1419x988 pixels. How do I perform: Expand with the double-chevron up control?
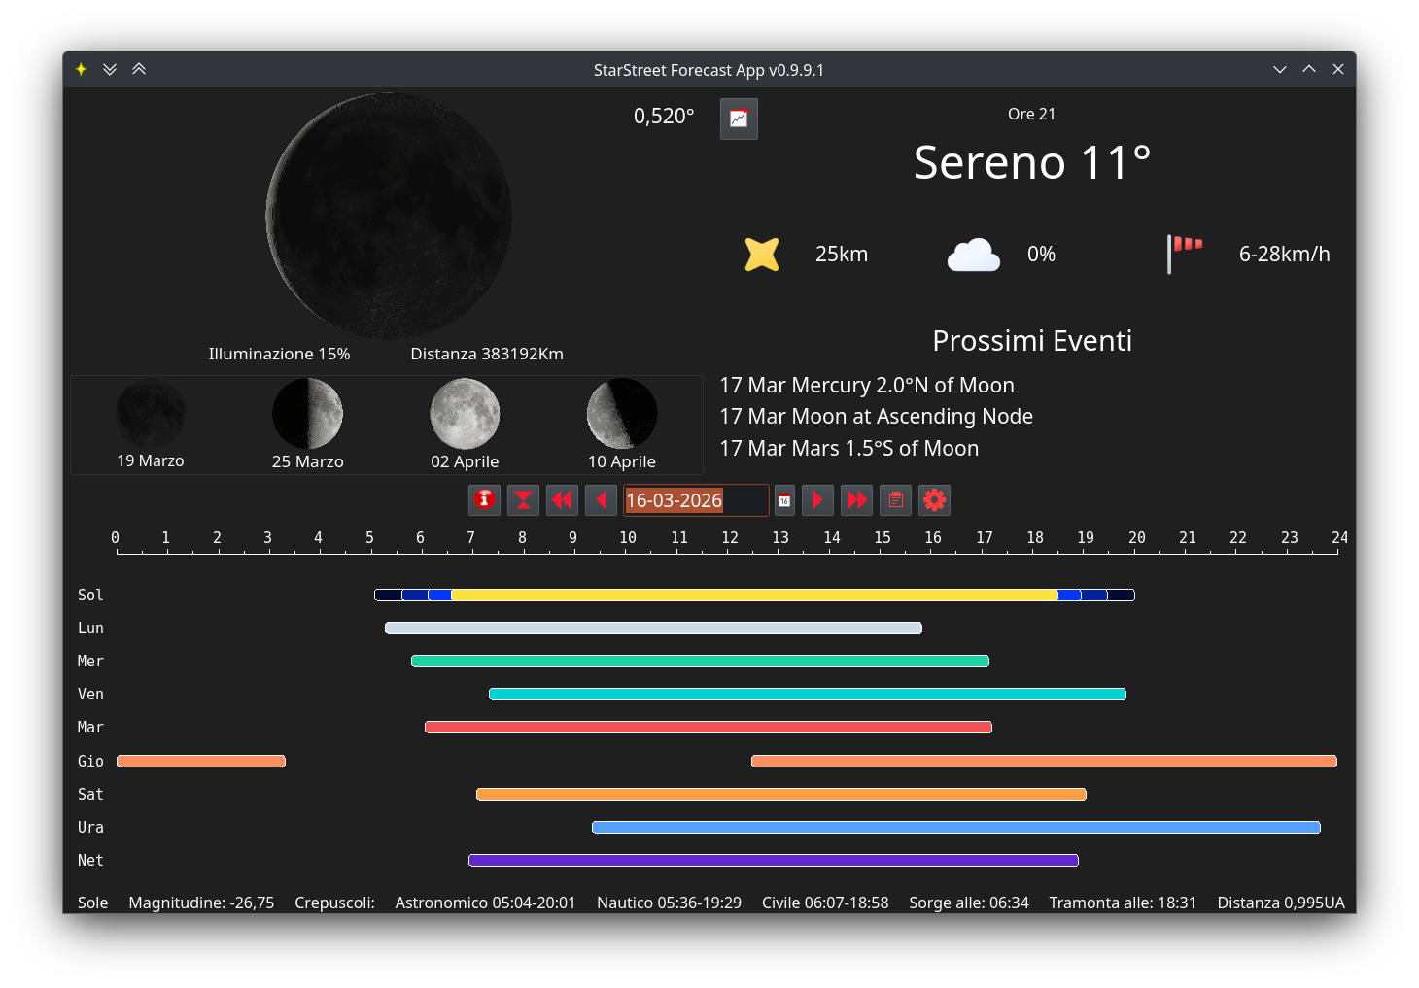[139, 69]
